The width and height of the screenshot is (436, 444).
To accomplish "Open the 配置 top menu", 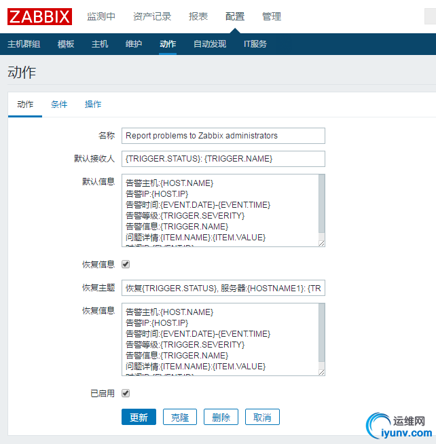I will coord(235,16).
